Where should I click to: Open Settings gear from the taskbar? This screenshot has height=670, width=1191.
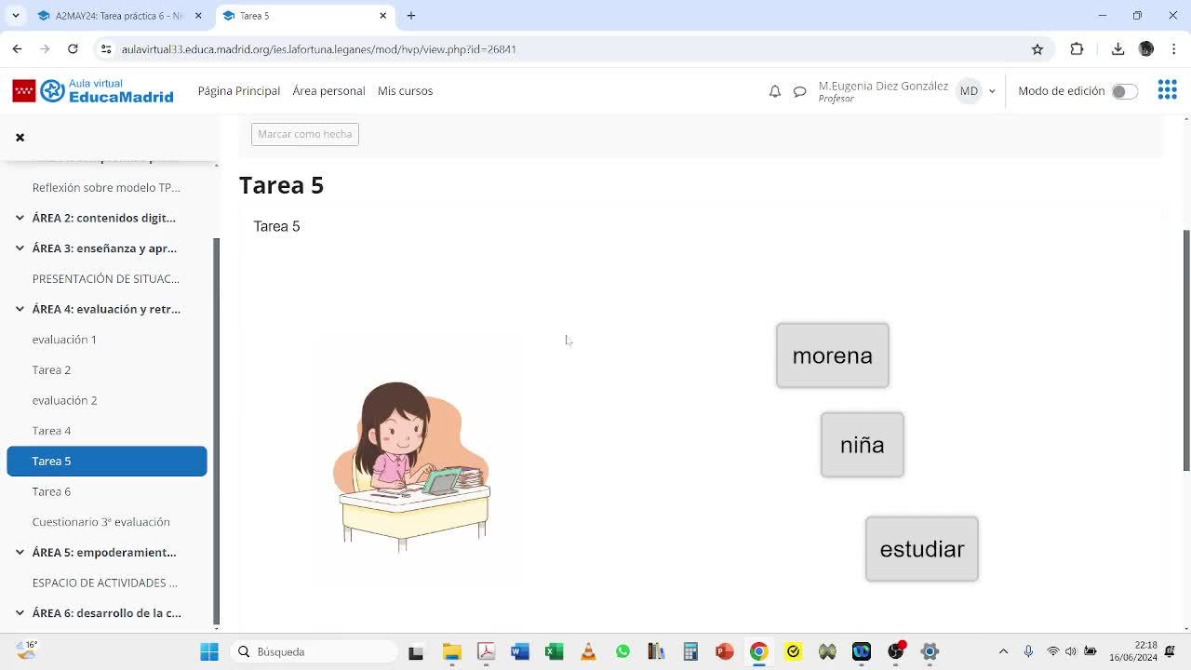[x=930, y=651]
